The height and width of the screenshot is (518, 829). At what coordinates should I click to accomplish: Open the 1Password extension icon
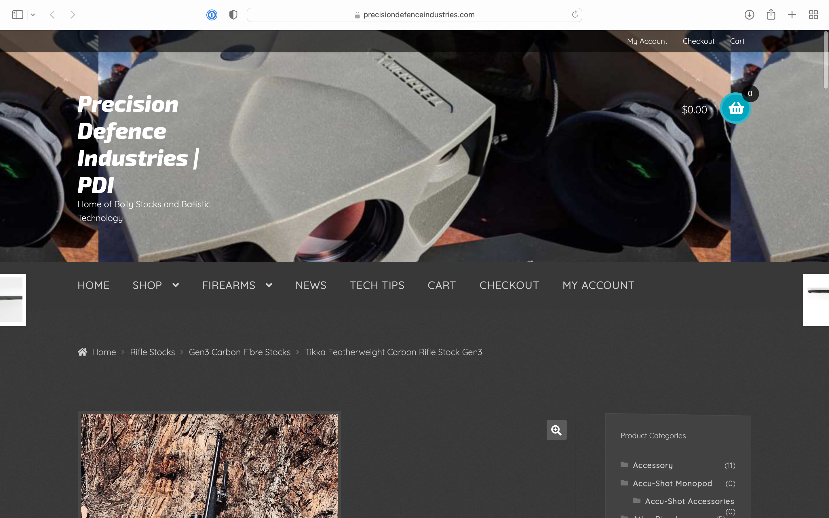tap(212, 15)
